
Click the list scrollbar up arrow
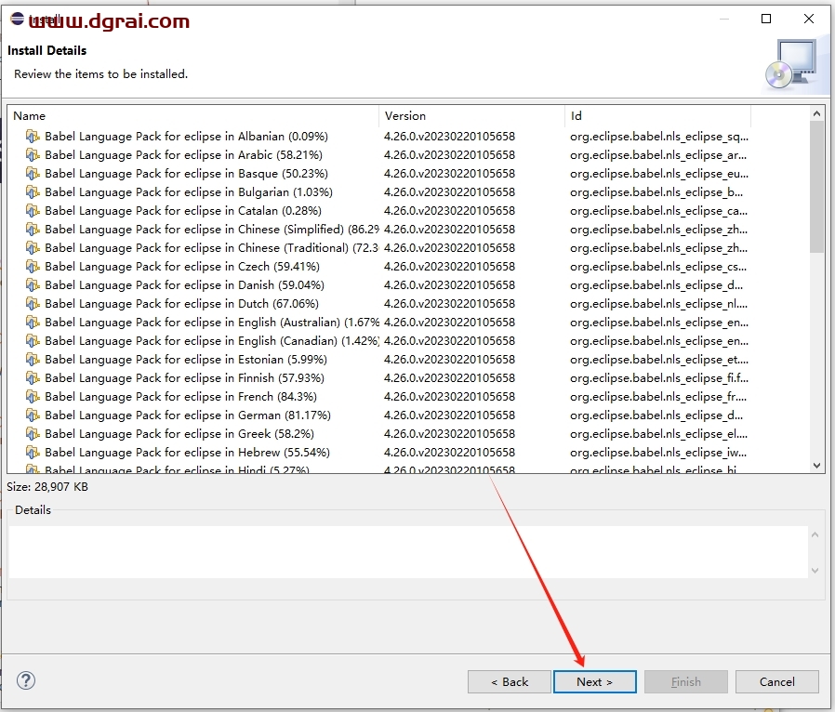[x=816, y=113]
